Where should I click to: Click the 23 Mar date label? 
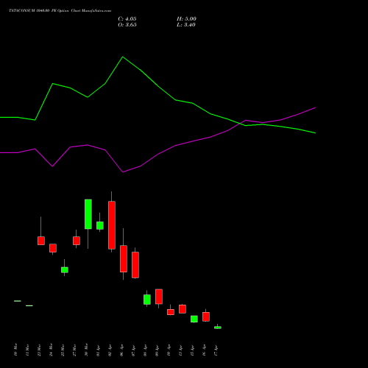[39, 350]
